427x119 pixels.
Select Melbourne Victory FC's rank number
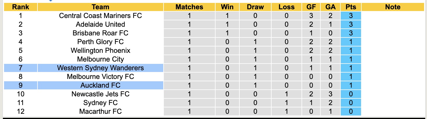[21, 77]
